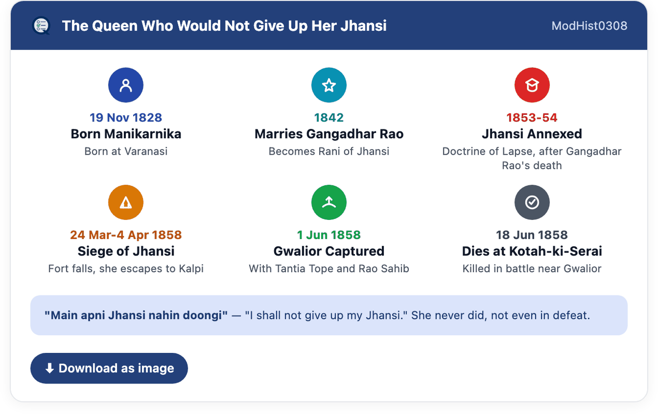Select the Marries Gangadhar Rao heading
658x414 pixels.
pyautogui.click(x=329, y=134)
